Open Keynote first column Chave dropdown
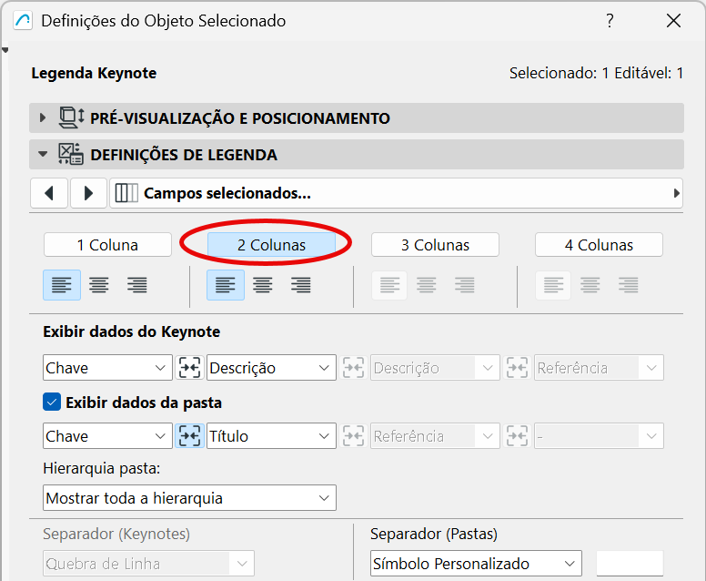The width and height of the screenshot is (706, 581). click(x=107, y=368)
